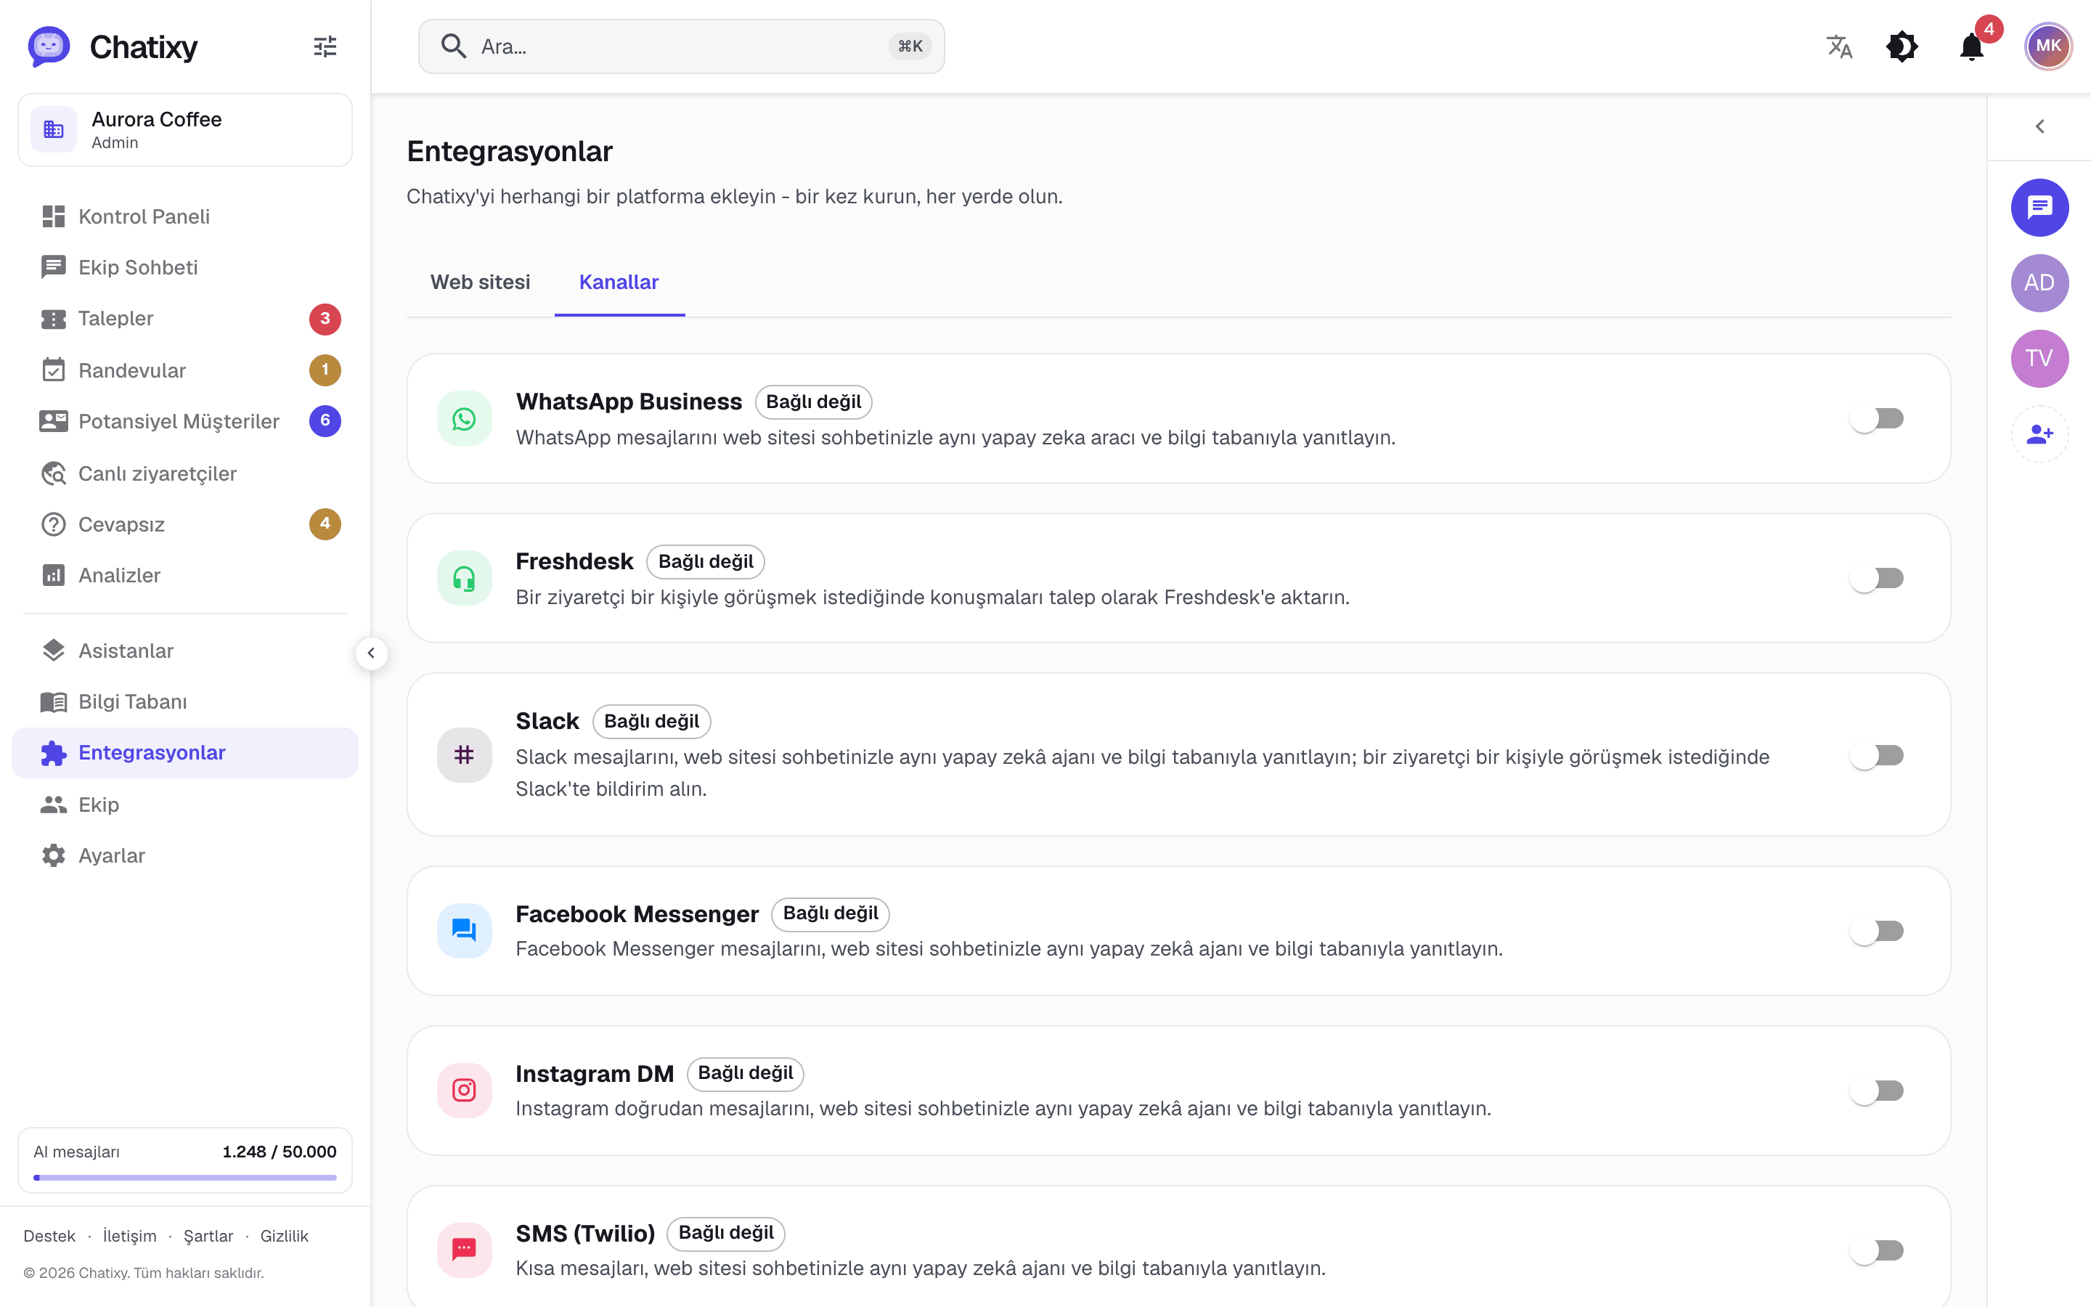Click AI mesajları usage progress bar
Viewport: 2091px width, 1307px height.
coord(185,1176)
